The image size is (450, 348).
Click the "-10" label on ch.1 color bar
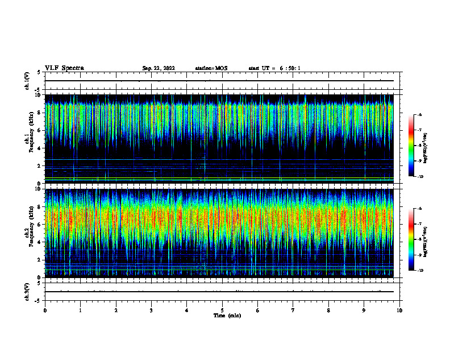click(420, 177)
